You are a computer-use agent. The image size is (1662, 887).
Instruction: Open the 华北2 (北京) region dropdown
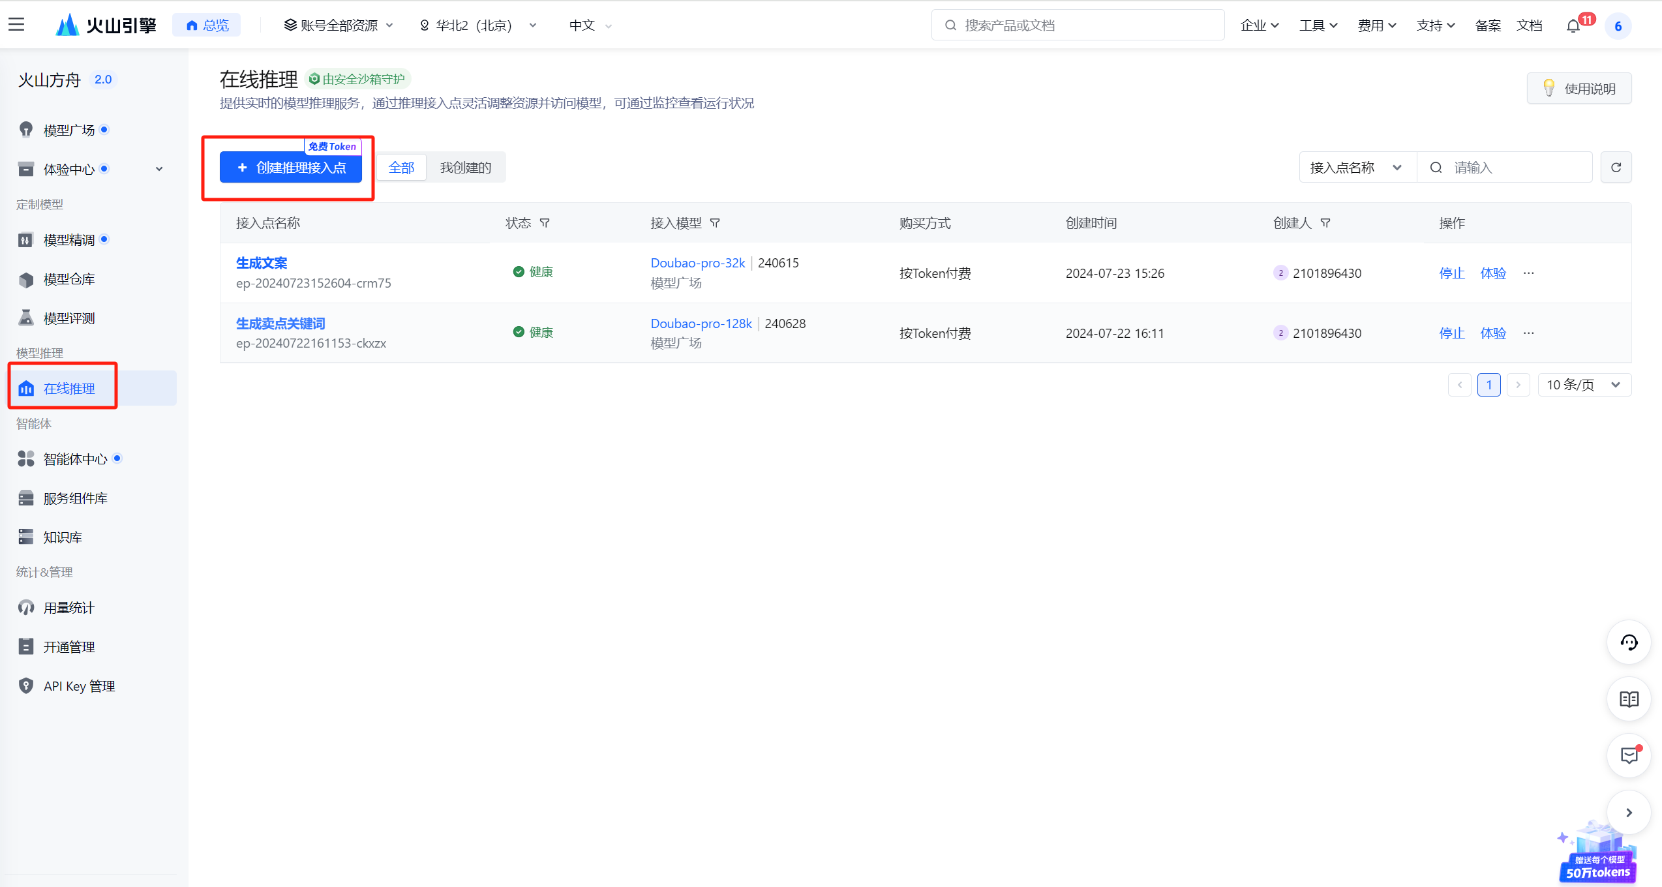pos(478,25)
